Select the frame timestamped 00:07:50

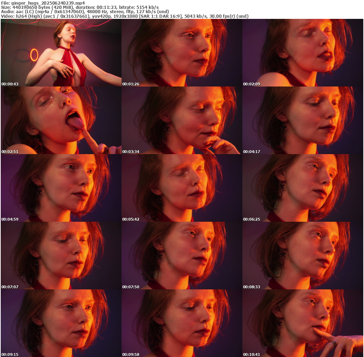(182, 256)
